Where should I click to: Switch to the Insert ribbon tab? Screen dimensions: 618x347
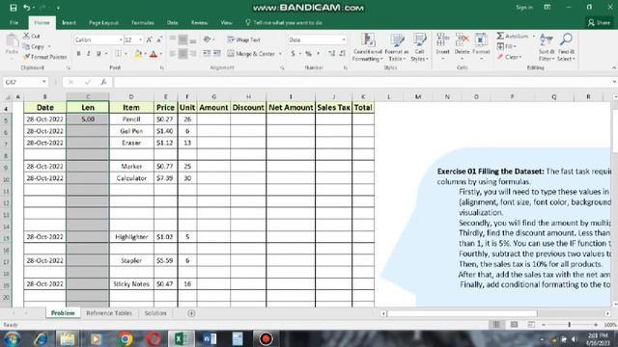coord(69,23)
